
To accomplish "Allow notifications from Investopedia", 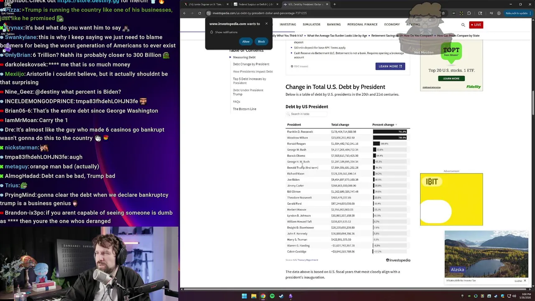I will (x=246, y=41).
